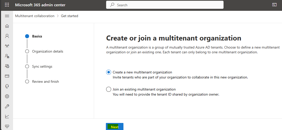Open the Reports chart sidebar icon
Viewport: 282px width, 130px height.
point(7,116)
